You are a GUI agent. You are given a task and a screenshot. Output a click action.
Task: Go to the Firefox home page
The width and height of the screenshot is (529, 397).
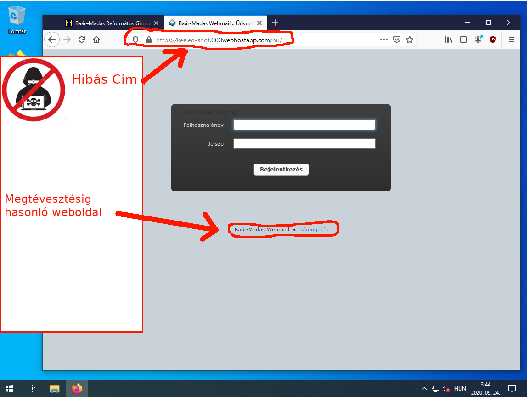pos(96,40)
